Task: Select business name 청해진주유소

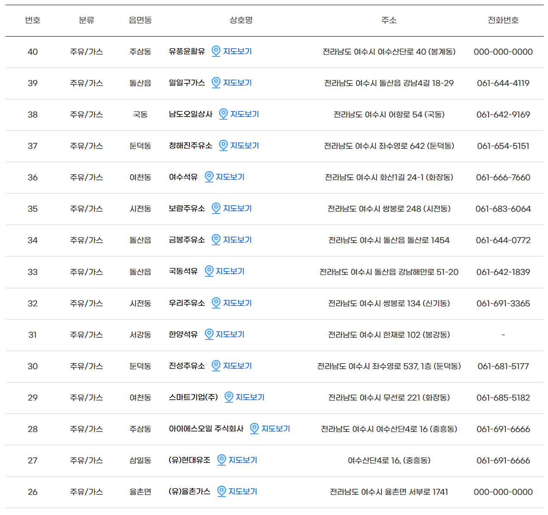Action: tap(191, 145)
